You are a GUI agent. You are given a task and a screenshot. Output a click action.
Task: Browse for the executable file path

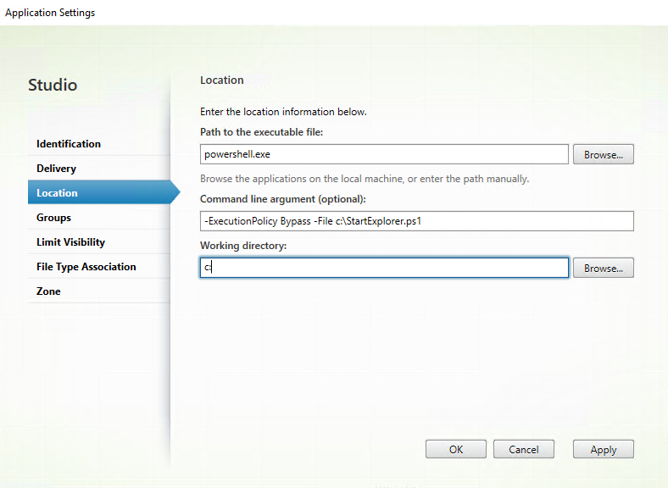coord(603,154)
